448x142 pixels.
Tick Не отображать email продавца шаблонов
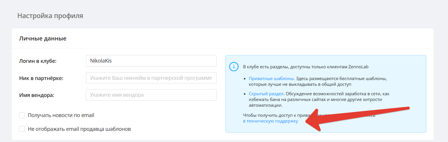coord(22,129)
